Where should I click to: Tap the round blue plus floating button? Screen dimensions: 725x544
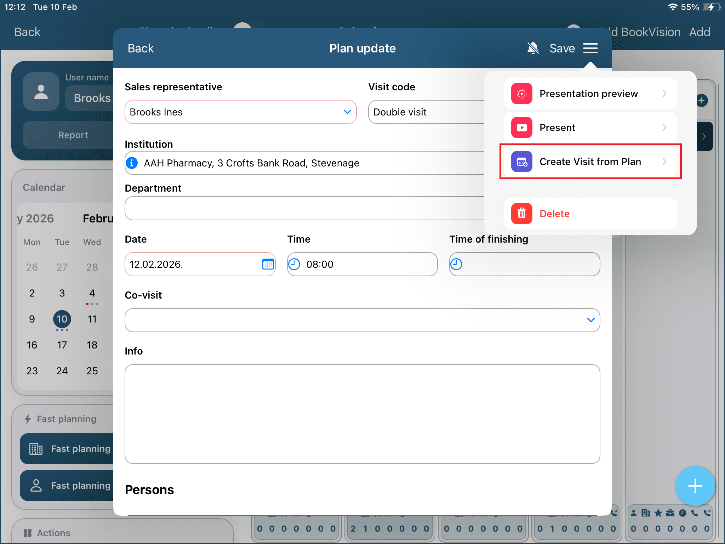click(695, 486)
